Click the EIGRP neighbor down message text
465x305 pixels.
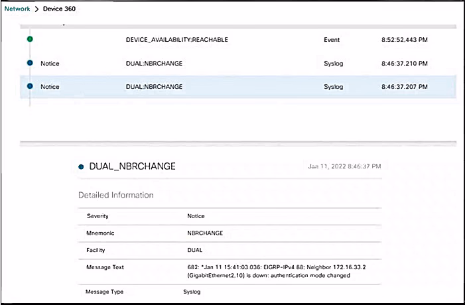point(277,271)
